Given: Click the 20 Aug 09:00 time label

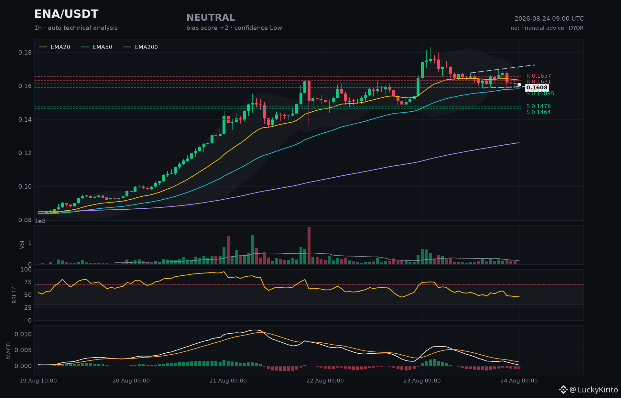Looking at the screenshot, I should coord(131,381).
